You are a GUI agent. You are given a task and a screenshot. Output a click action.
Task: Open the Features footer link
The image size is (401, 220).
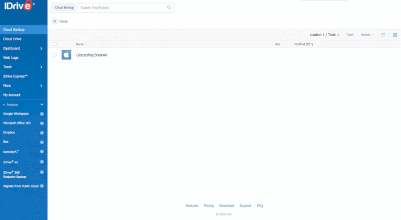tap(192, 205)
